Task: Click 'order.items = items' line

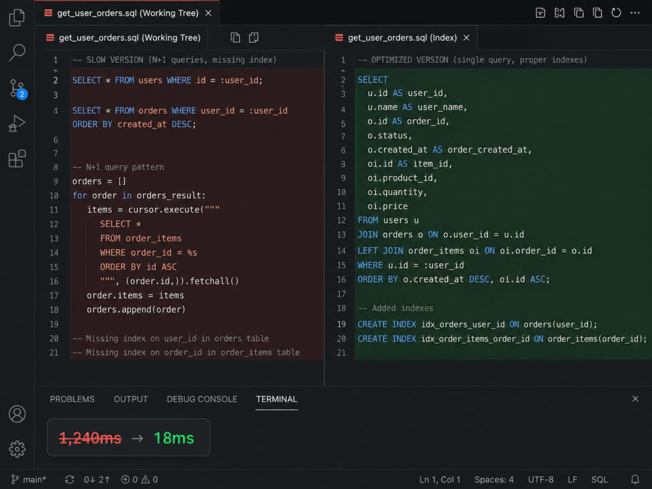Action: click(135, 295)
